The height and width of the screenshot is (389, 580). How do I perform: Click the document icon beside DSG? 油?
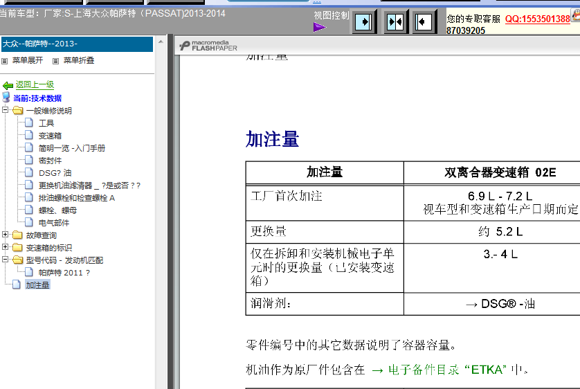click(29, 172)
